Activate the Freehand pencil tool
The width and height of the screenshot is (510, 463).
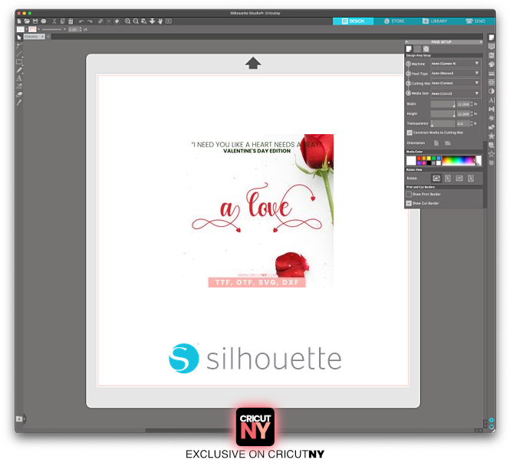point(19,70)
